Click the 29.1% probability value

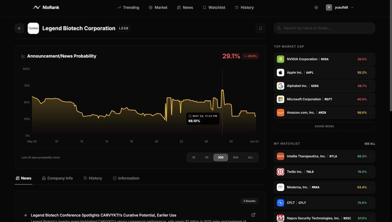pos(231,56)
